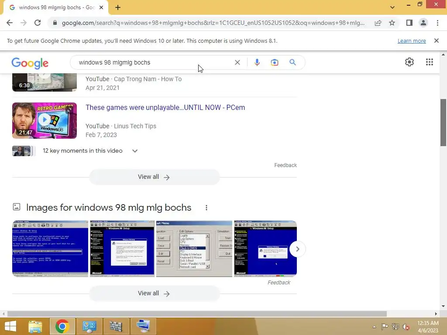Viewport: 447px width, 335px height.
Task: Click the horizontal scroll right arrow
Action: pos(436,314)
